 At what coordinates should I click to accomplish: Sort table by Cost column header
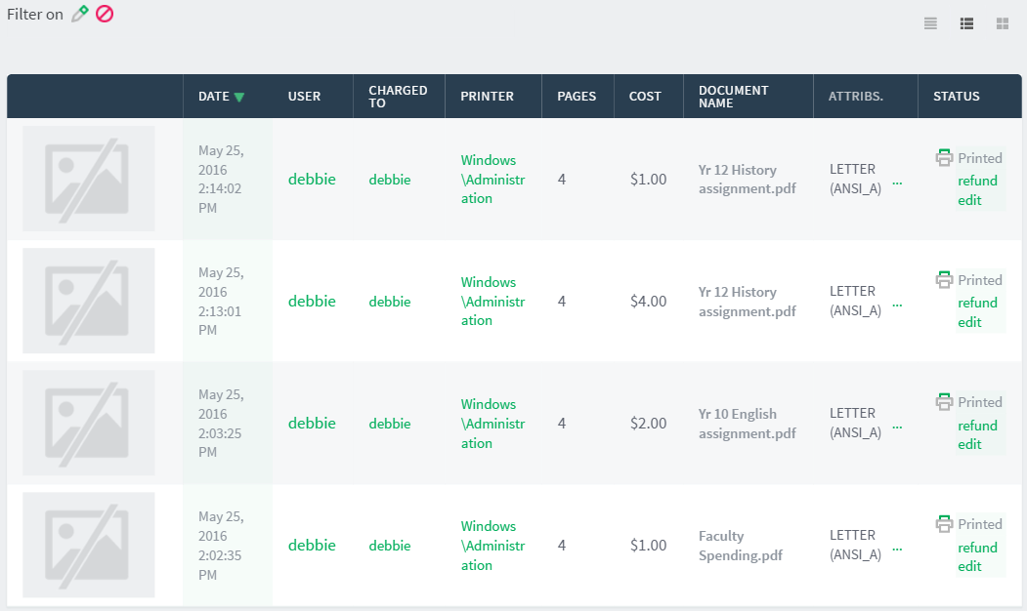pos(645,97)
